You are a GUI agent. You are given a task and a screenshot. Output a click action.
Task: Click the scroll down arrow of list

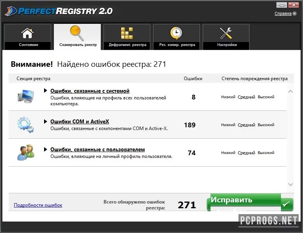pyautogui.click(x=290, y=184)
